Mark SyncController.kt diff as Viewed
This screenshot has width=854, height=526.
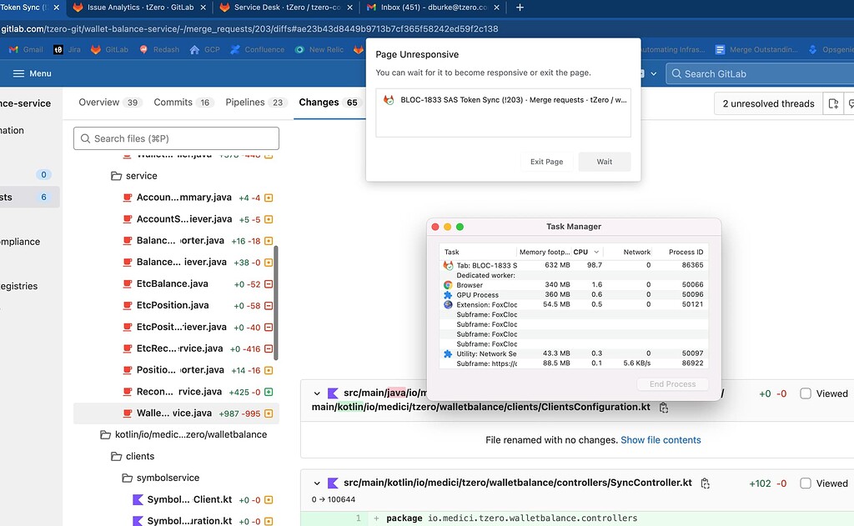[806, 482]
